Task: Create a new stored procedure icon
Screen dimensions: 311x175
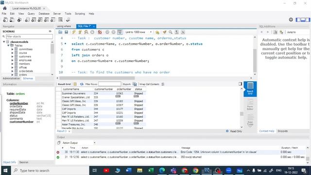Action: coord(47,19)
